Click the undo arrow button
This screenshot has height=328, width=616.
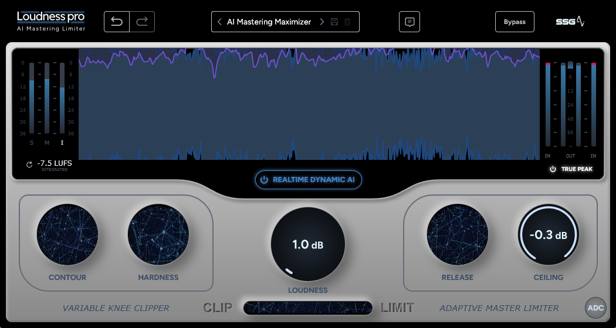click(x=117, y=22)
